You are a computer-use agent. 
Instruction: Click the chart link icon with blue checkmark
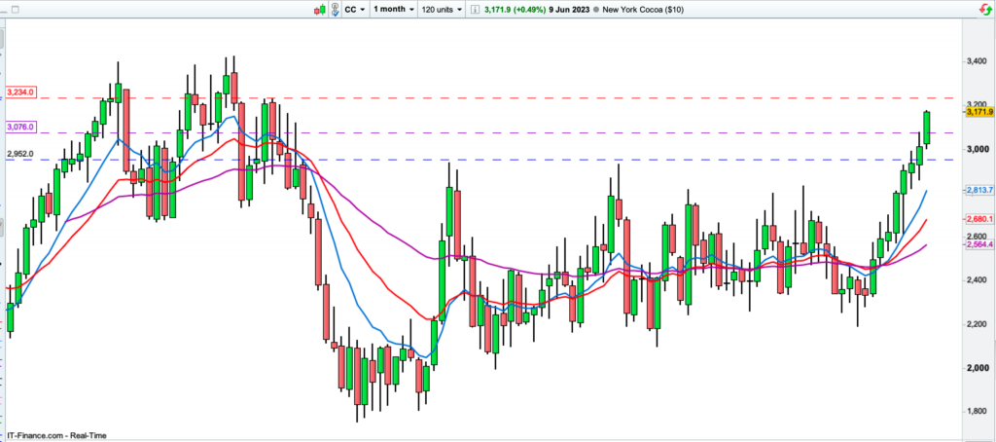tap(335, 10)
